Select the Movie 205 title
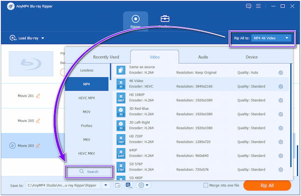301x196 pixels. point(26,121)
